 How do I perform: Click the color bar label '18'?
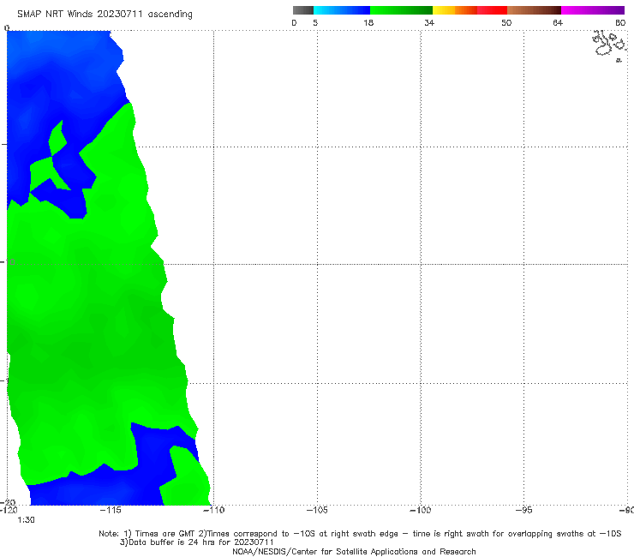pyautogui.click(x=368, y=22)
